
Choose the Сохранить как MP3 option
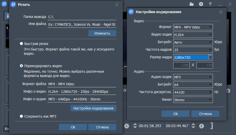pyautogui.click(x=21, y=116)
